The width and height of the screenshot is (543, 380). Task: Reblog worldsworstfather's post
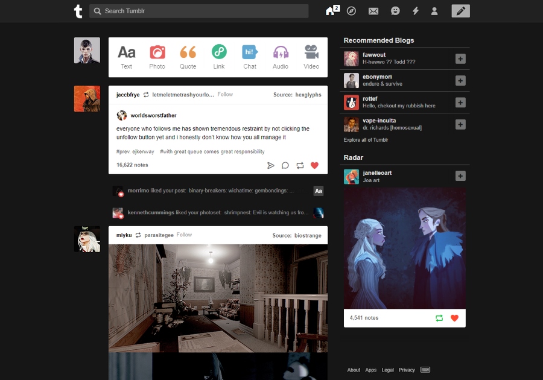[300, 165]
